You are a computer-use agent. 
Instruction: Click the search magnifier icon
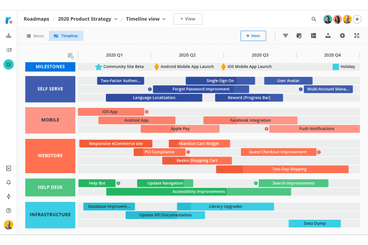[x=314, y=19]
